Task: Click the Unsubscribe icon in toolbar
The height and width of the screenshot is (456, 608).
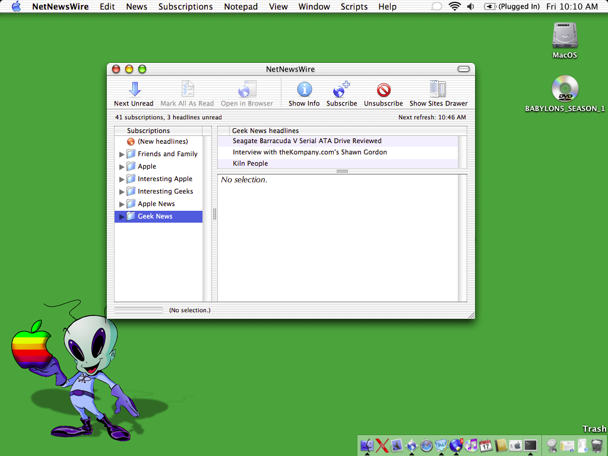Action: (x=384, y=90)
